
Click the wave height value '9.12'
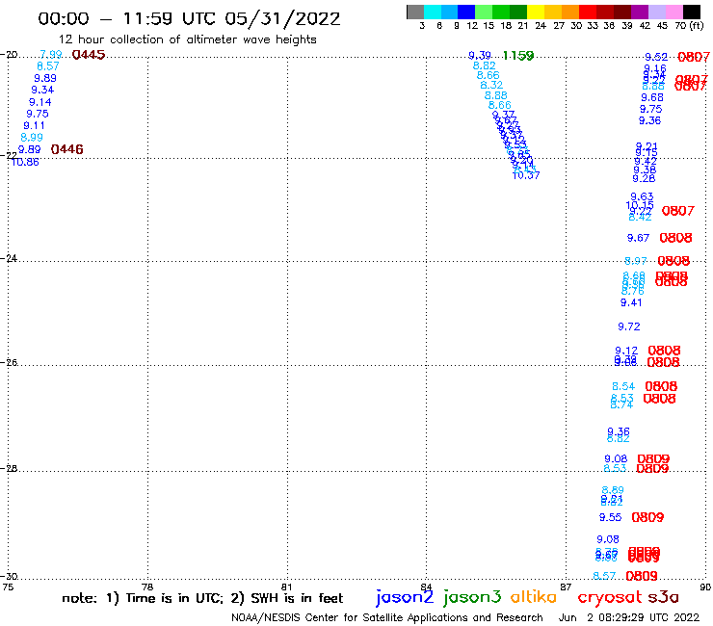pyautogui.click(x=626, y=351)
